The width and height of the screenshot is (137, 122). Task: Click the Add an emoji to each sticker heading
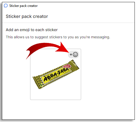(32, 30)
